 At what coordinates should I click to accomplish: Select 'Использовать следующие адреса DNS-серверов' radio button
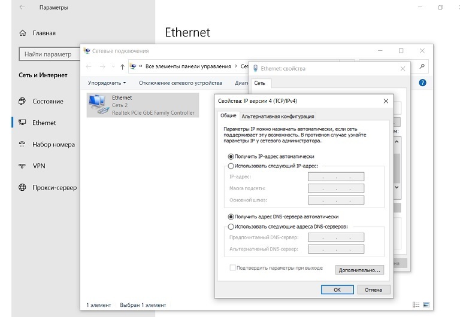[x=231, y=227]
